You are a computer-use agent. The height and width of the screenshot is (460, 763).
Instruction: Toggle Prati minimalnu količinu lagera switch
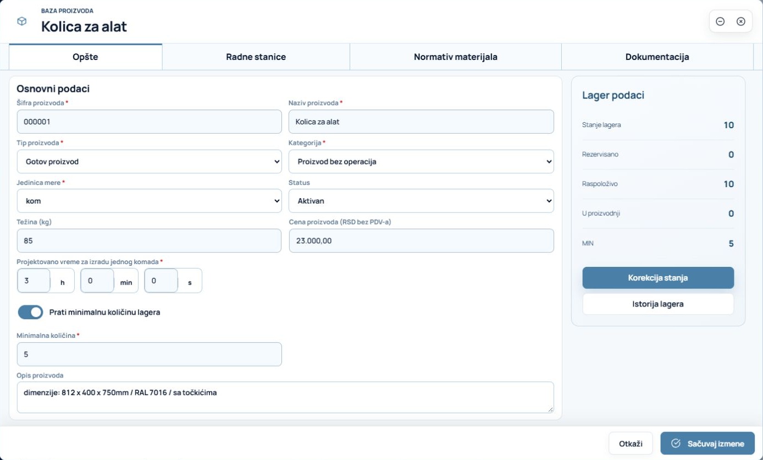point(30,312)
